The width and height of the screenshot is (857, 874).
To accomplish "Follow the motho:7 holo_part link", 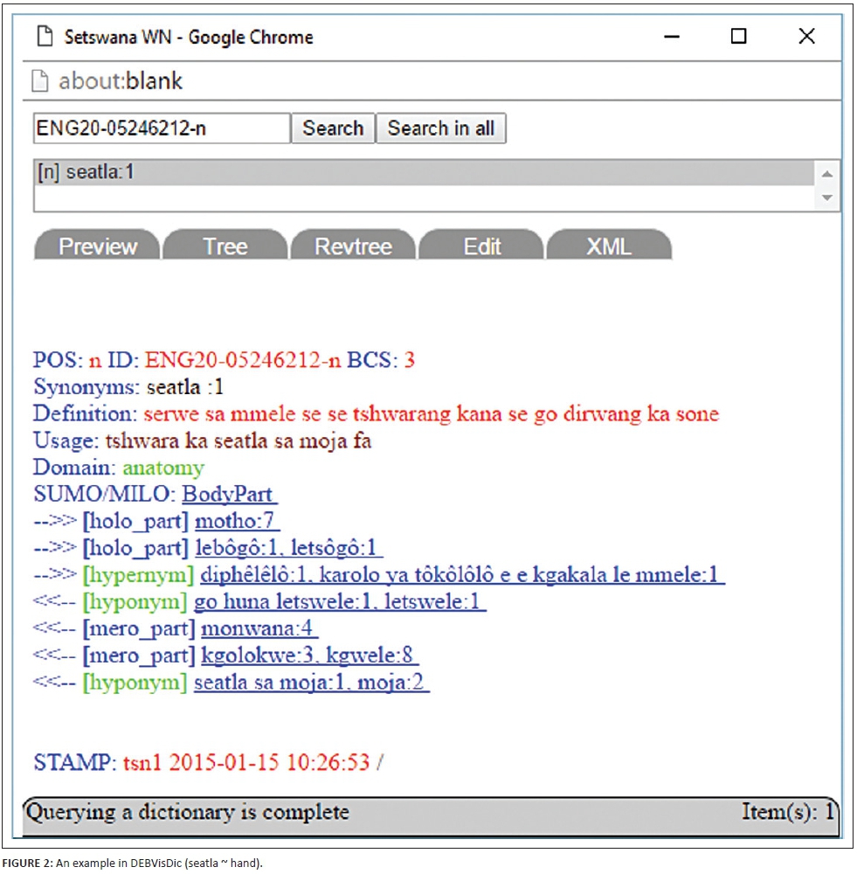I will pyautogui.click(x=237, y=521).
